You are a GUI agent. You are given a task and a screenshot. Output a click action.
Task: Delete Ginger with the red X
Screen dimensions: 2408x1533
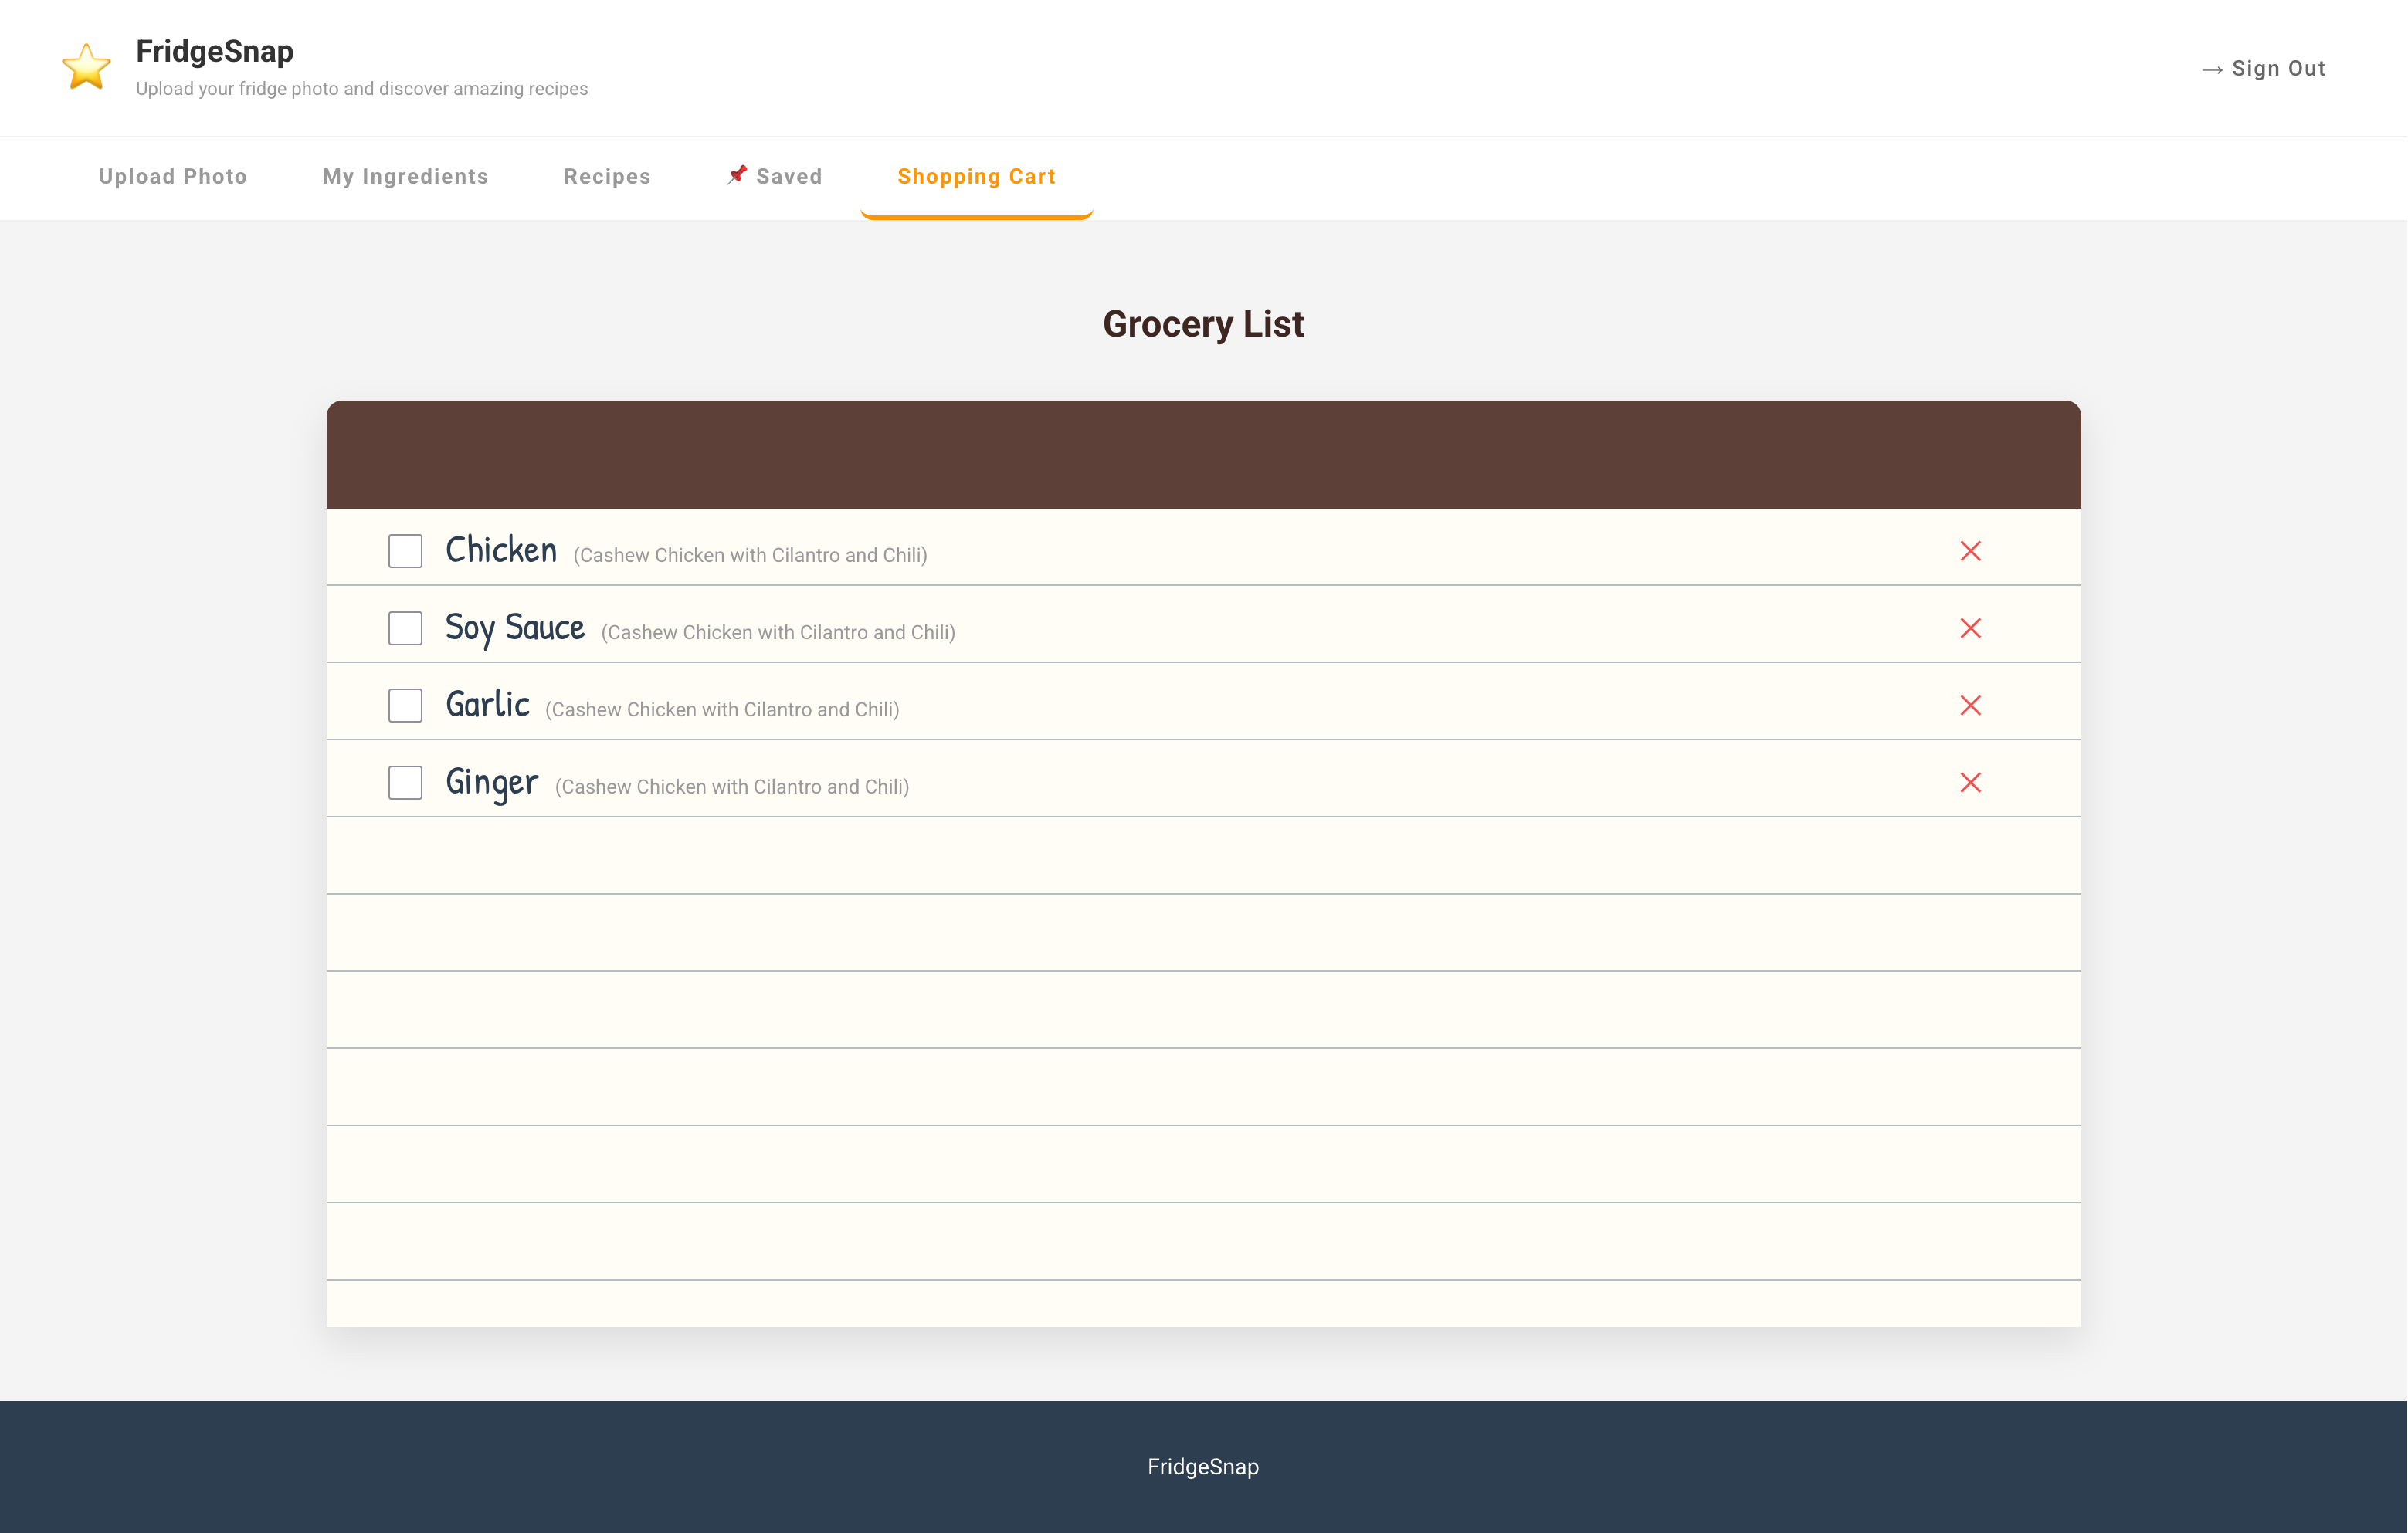(x=1970, y=783)
